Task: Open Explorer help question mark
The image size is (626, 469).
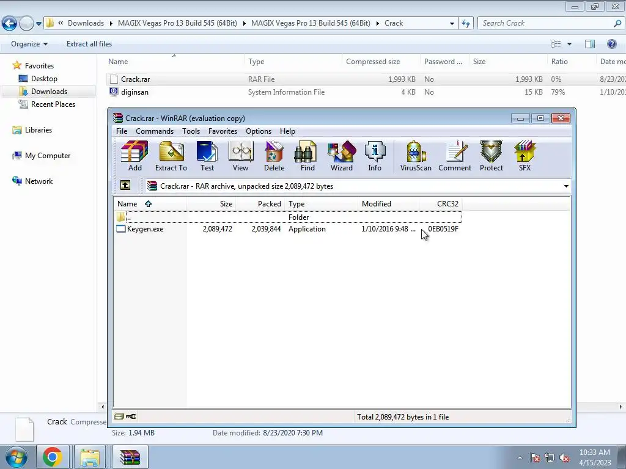Action: point(611,44)
